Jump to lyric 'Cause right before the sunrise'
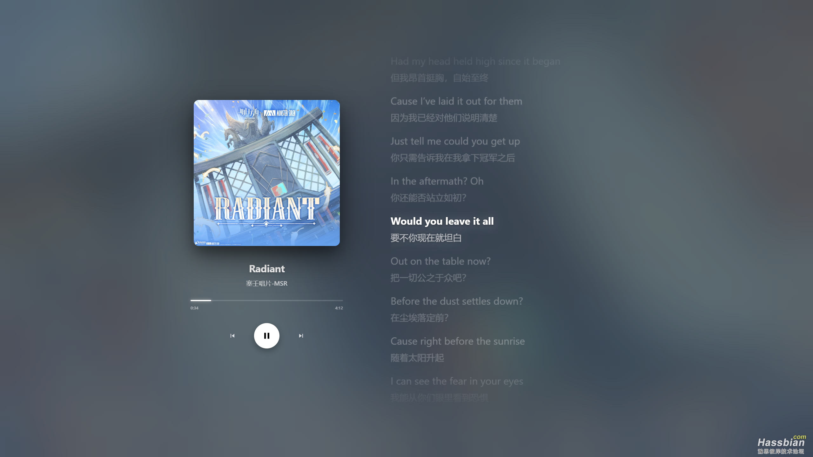The image size is (813, 457). pos(458,341)
